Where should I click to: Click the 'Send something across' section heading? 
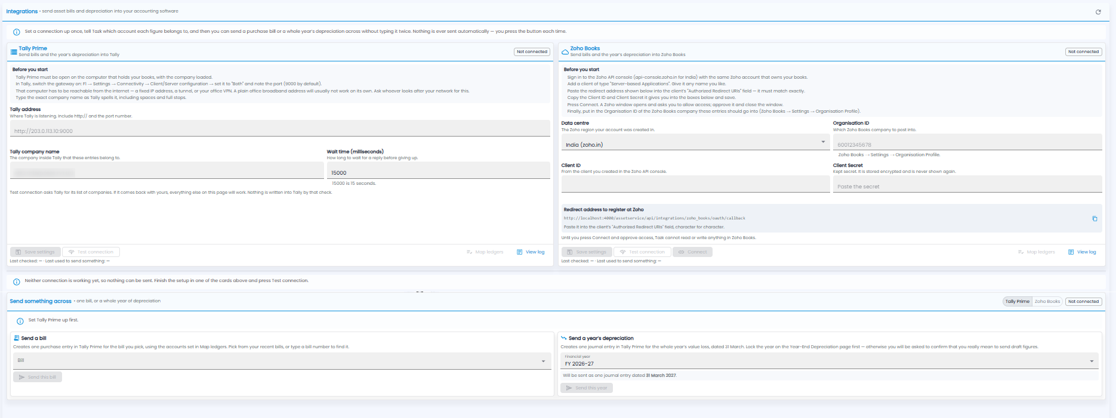(41, 301)
